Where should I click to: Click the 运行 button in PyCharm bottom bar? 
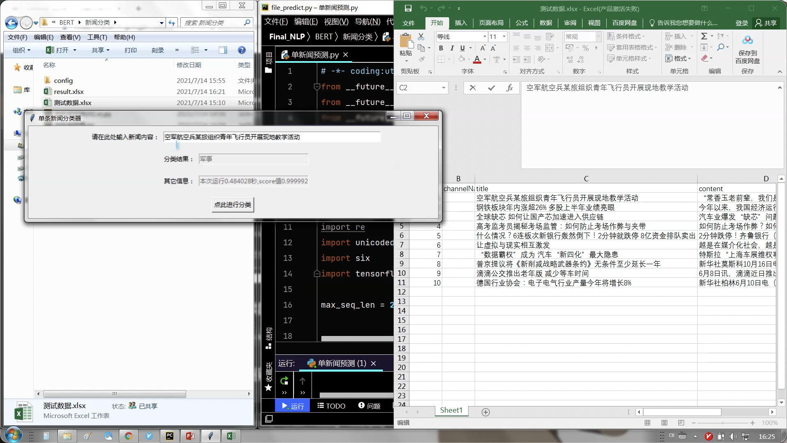coord(293,406)
